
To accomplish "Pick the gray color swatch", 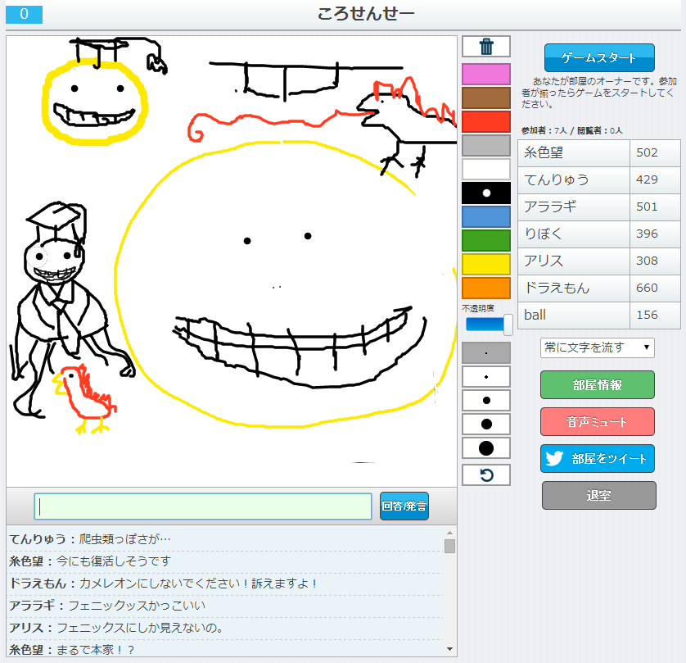I will pyautogui.click(x=486, y=145).
